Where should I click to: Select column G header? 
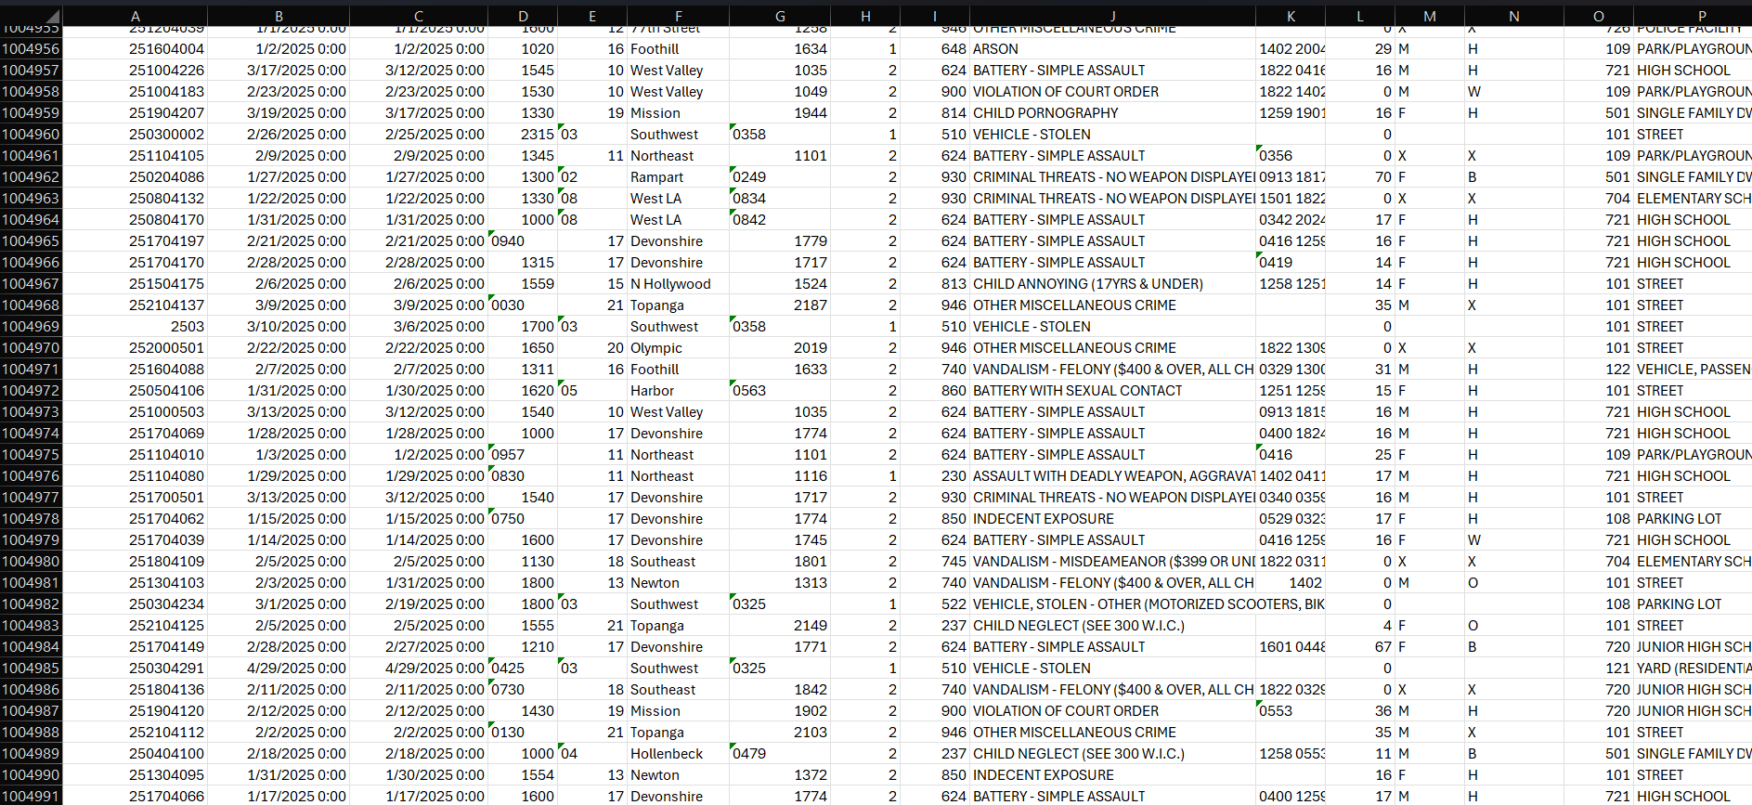779,16
